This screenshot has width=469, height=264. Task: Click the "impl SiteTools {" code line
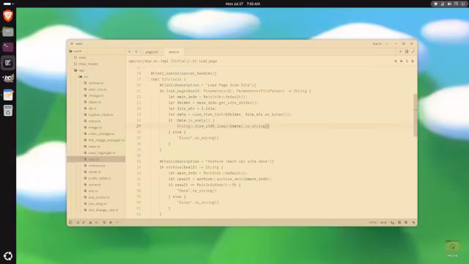tap(169, 79)
